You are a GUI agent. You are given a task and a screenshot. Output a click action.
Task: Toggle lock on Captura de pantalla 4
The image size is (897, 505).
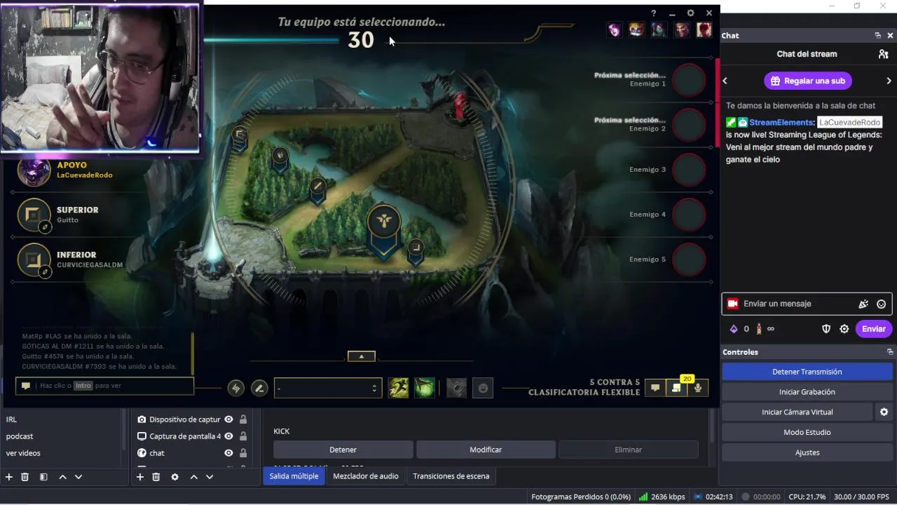[243, 436]
